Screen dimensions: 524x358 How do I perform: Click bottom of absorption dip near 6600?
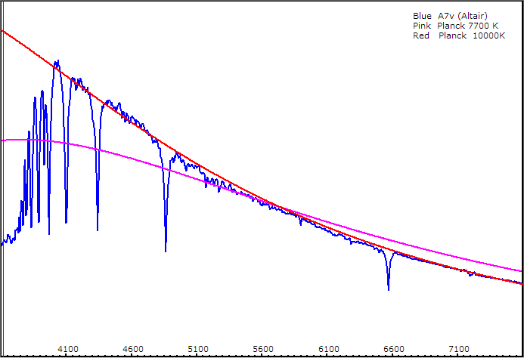point(389,289)
